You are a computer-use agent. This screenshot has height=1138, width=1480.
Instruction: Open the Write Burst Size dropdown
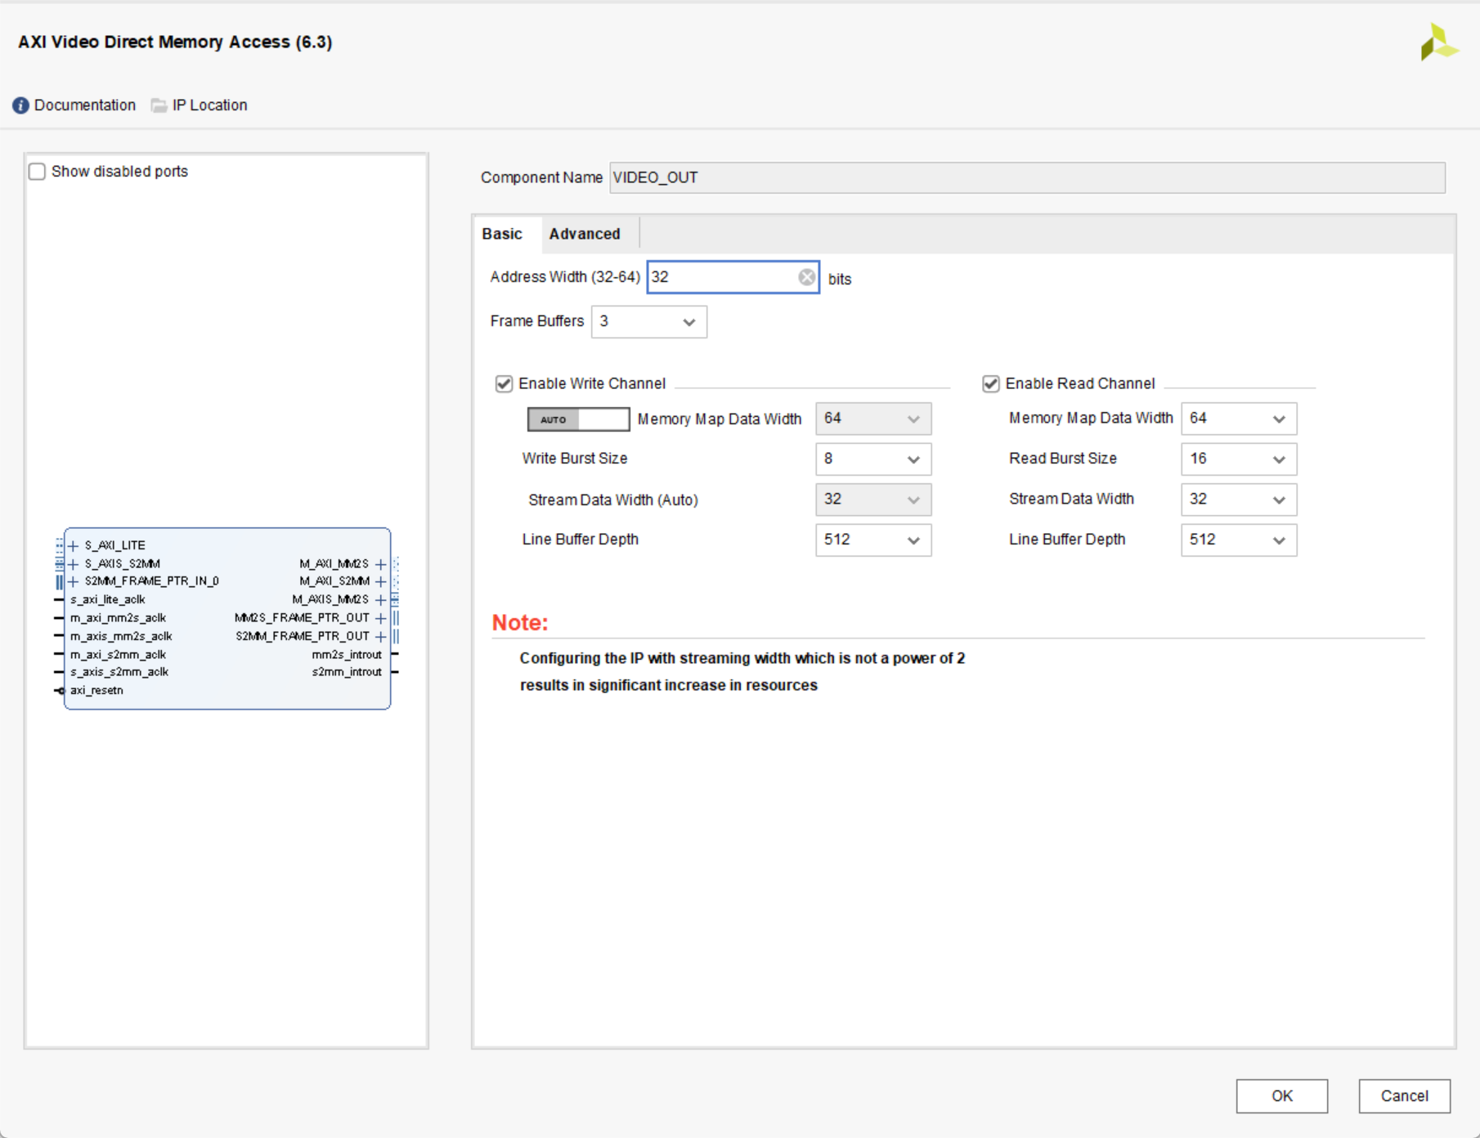[x=872, y=459]
